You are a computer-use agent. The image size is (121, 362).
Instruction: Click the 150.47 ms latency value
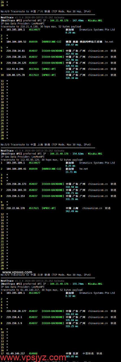point(72,45)
